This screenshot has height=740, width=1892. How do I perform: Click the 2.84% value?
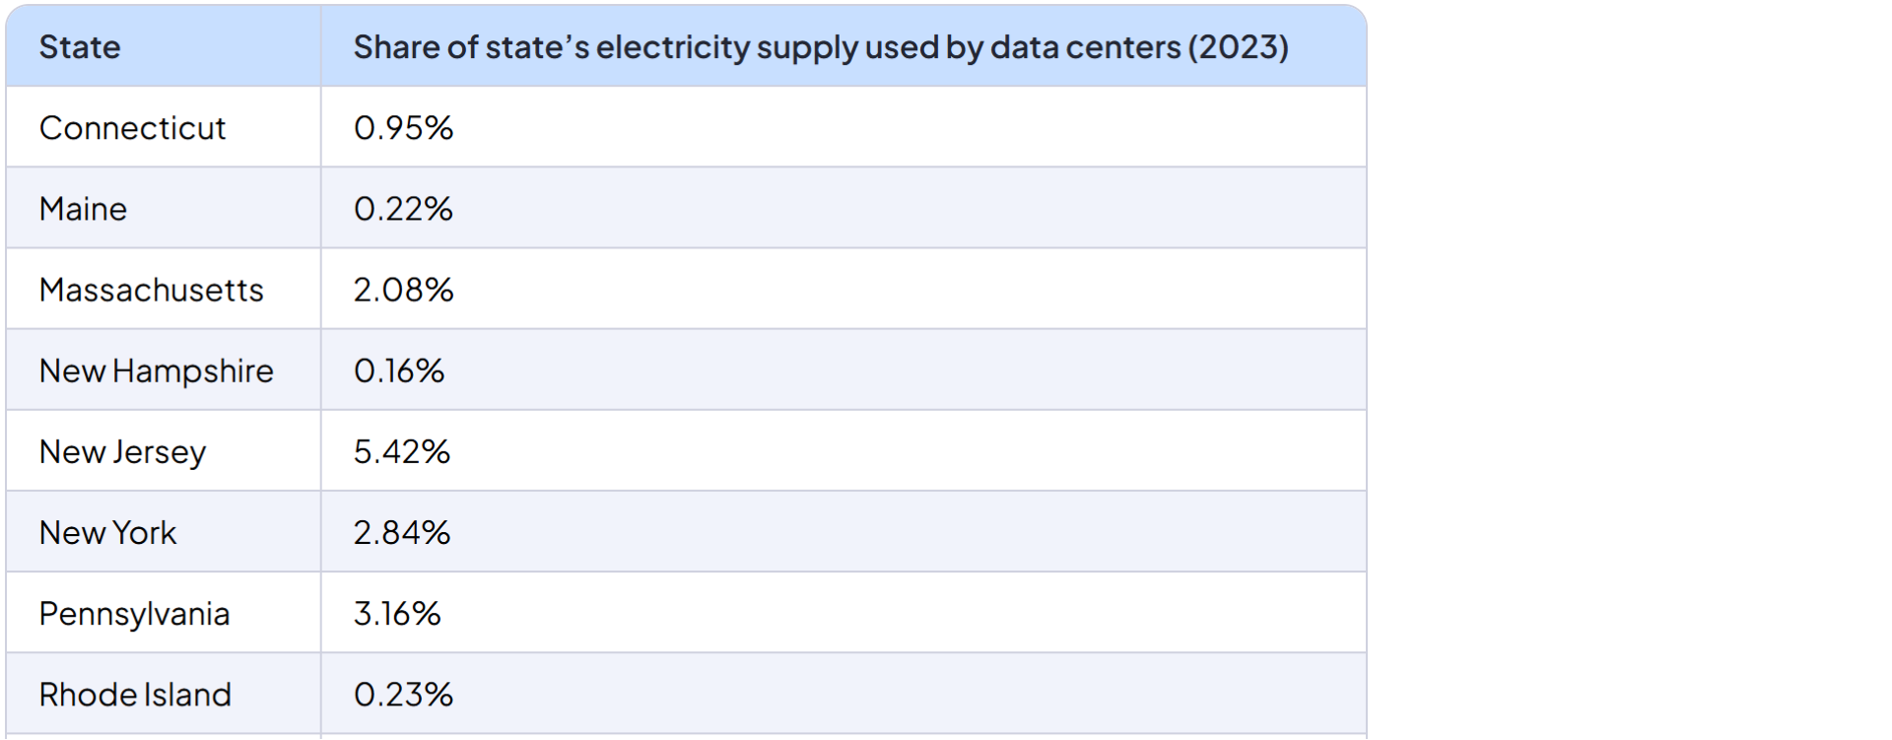[402, 532]
